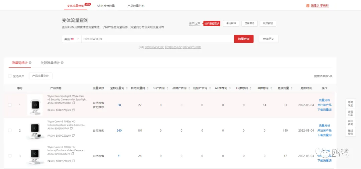Copy ASIN B092RXFP4F using its copy icon

pyautogui.click(x=72, y=128)
